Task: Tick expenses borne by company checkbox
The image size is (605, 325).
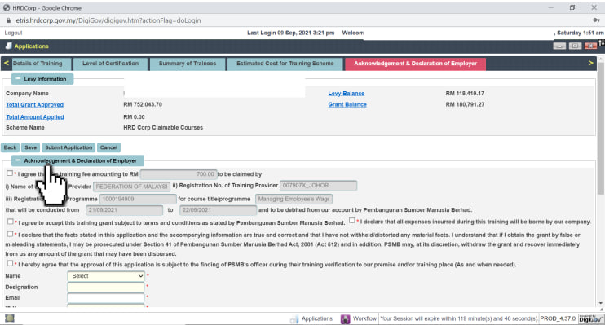Action: click(x=352, y=221)
